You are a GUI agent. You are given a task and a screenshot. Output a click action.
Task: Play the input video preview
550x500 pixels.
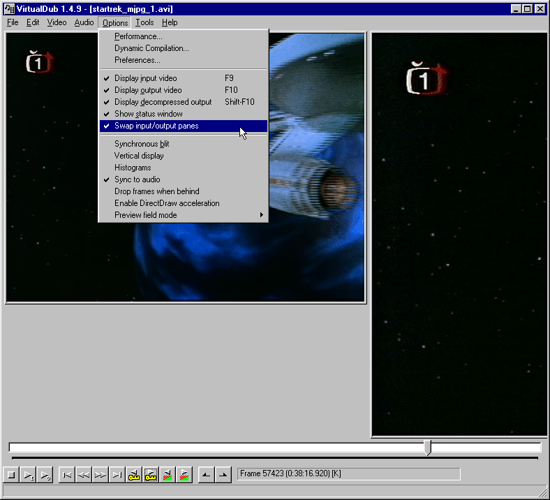pyautogui.click(x=29, y=475)
